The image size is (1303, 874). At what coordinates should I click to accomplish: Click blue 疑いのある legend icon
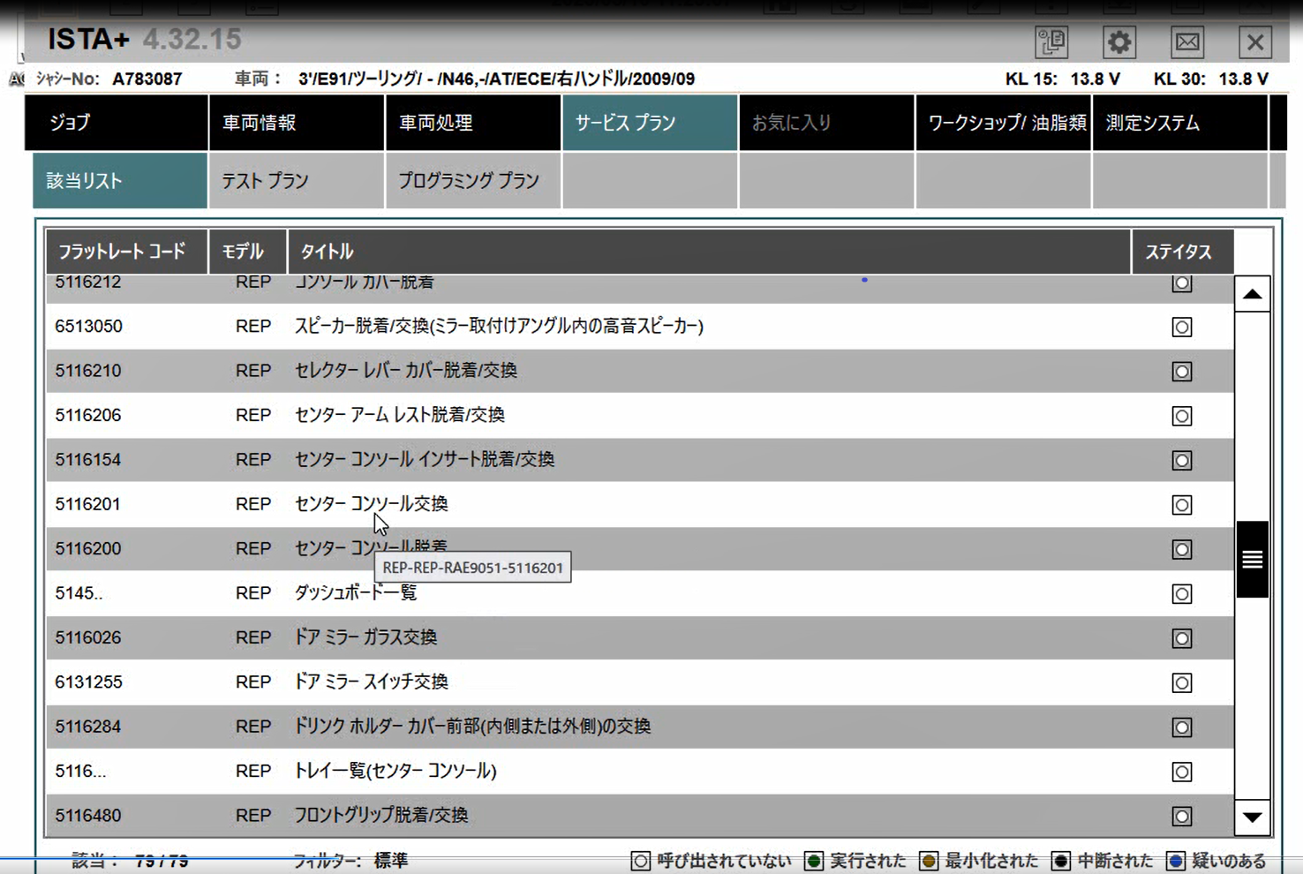coord(1176,861)
